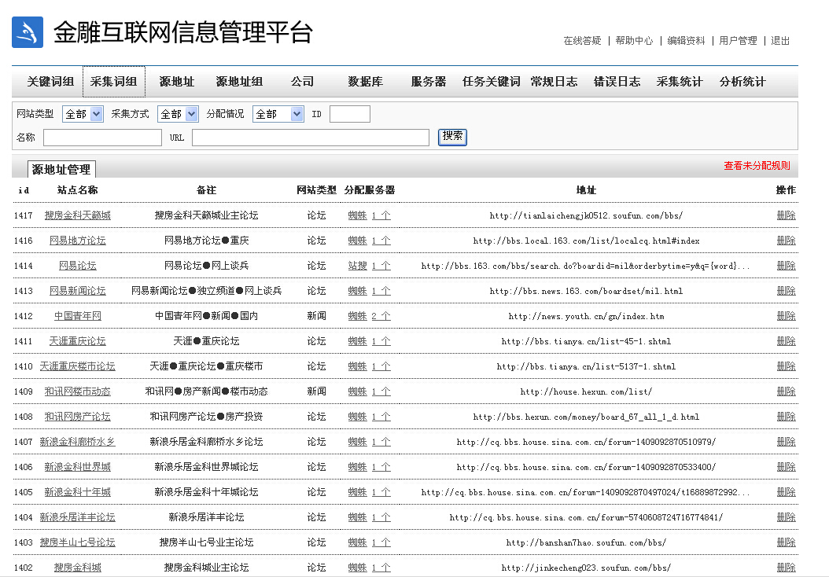Open the 采集方式 dropdown
Screen dimensions: 829x577
coord(178,114)
